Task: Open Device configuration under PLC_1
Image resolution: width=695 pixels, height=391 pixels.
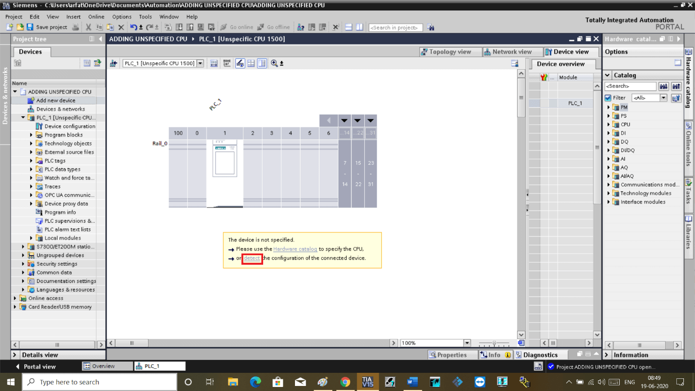Action: [70, 126]
